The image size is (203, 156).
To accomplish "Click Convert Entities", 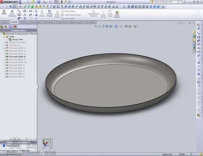I will tap(50, 13).
